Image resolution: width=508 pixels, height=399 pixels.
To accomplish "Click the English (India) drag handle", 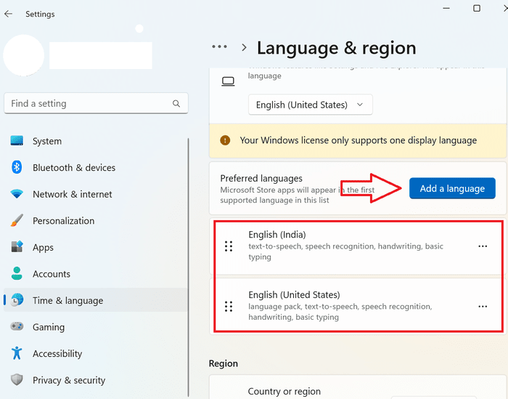I will pyautogui.click(x=229, y=246).
